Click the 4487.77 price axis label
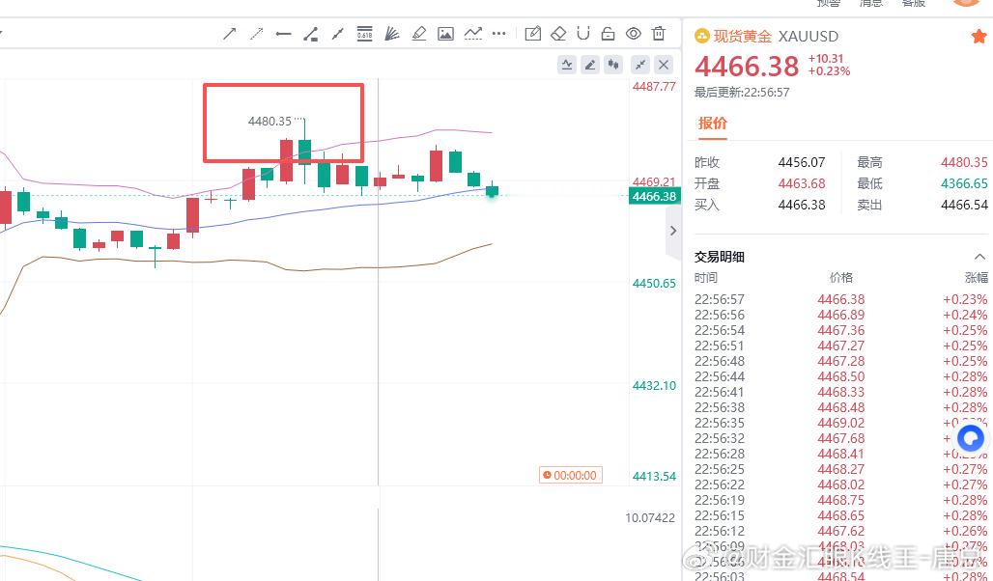This screenshot has width=993, height=581. click(654, 87)
